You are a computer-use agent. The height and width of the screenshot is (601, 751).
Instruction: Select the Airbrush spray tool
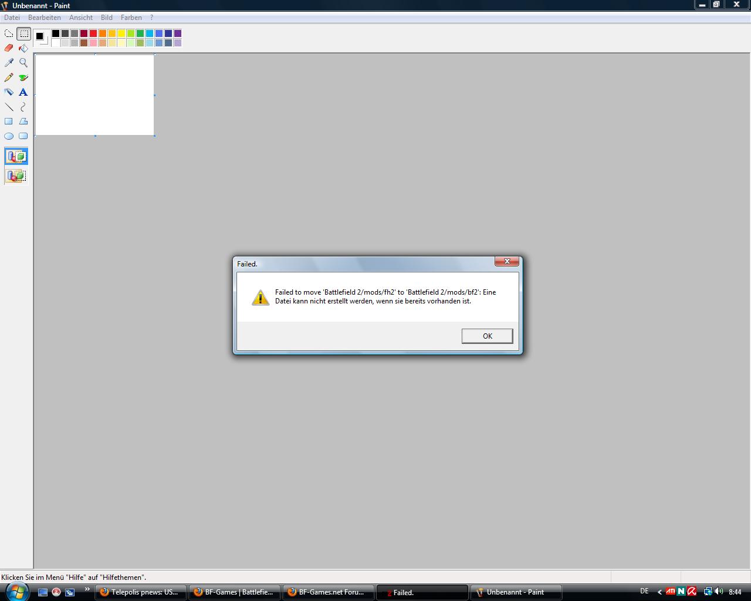point(9,92)
